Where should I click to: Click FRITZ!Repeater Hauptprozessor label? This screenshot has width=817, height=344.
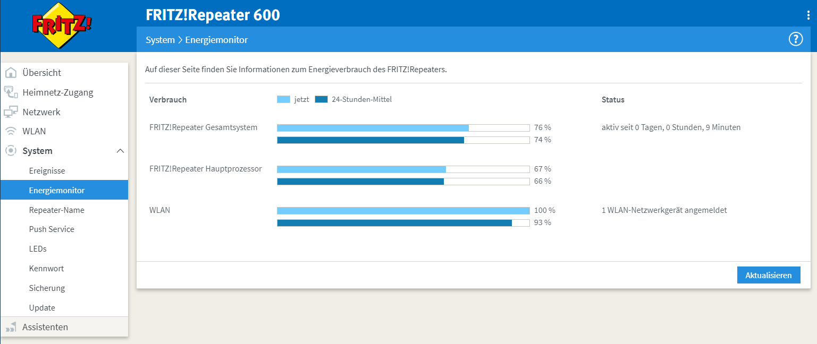coord(206,169)
